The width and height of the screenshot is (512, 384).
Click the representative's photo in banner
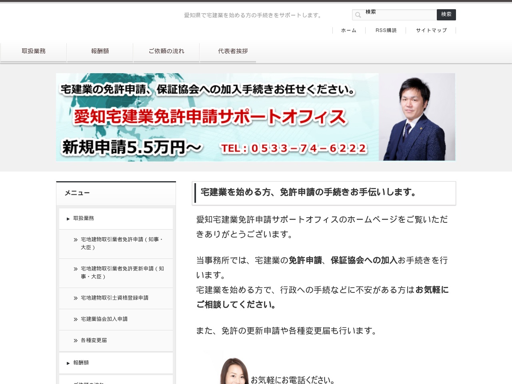417,117
